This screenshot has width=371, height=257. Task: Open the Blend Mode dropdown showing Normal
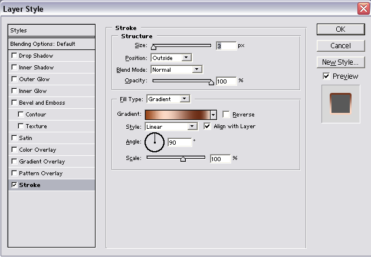[x=176, y=69]
